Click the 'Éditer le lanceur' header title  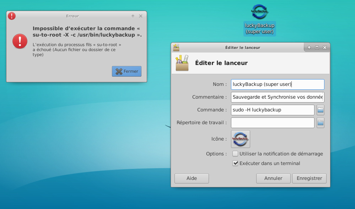[x=221, y=63]
